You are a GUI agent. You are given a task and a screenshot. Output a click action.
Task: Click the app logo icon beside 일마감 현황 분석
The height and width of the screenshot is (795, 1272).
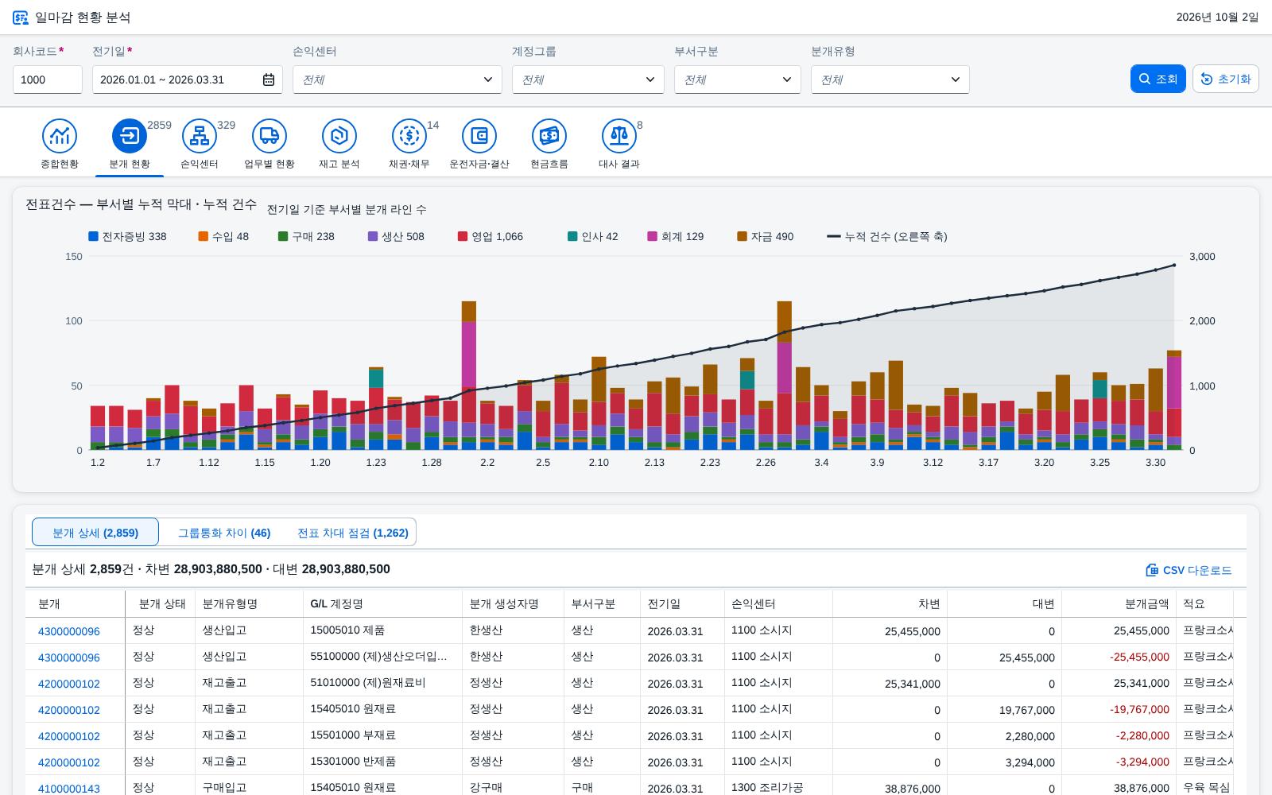21,17
